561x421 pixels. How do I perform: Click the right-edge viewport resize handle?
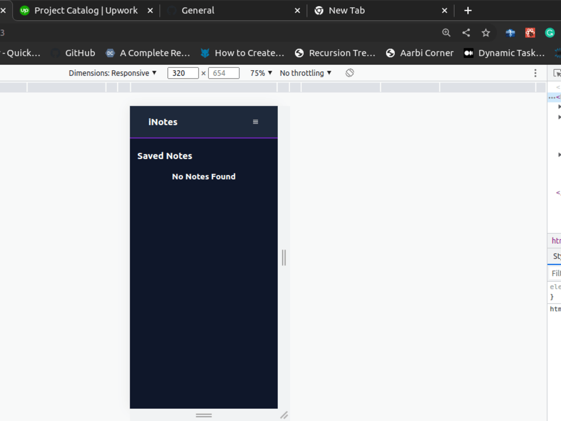[x=284, y=258]
